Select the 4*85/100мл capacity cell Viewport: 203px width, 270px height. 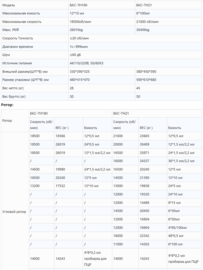click(177, 228)
